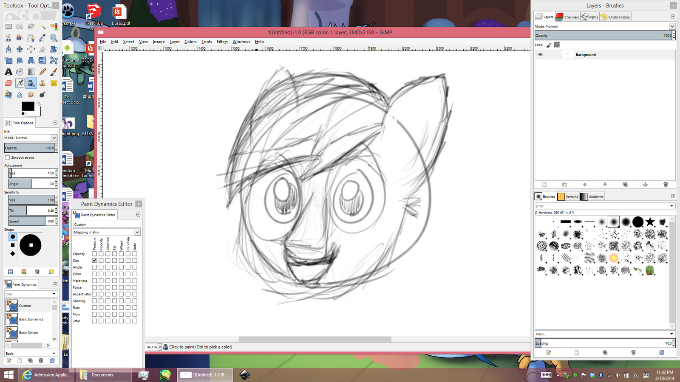Image resolution: width=680 pixels, height=382 pixels.
Task: Select the Fuzzy Select magic wand tool
Action: [x=42, y=26]
